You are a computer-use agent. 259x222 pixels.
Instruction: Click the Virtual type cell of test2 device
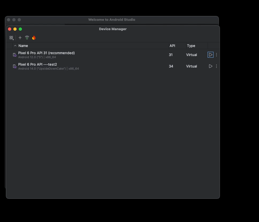pyautogui.click(x=192, y=66)
